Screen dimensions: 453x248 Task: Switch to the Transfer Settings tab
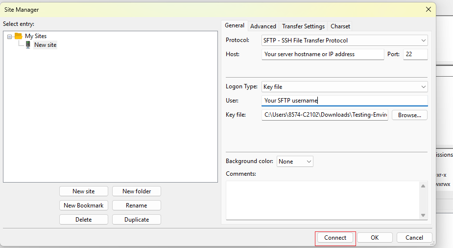click(303, 26)
